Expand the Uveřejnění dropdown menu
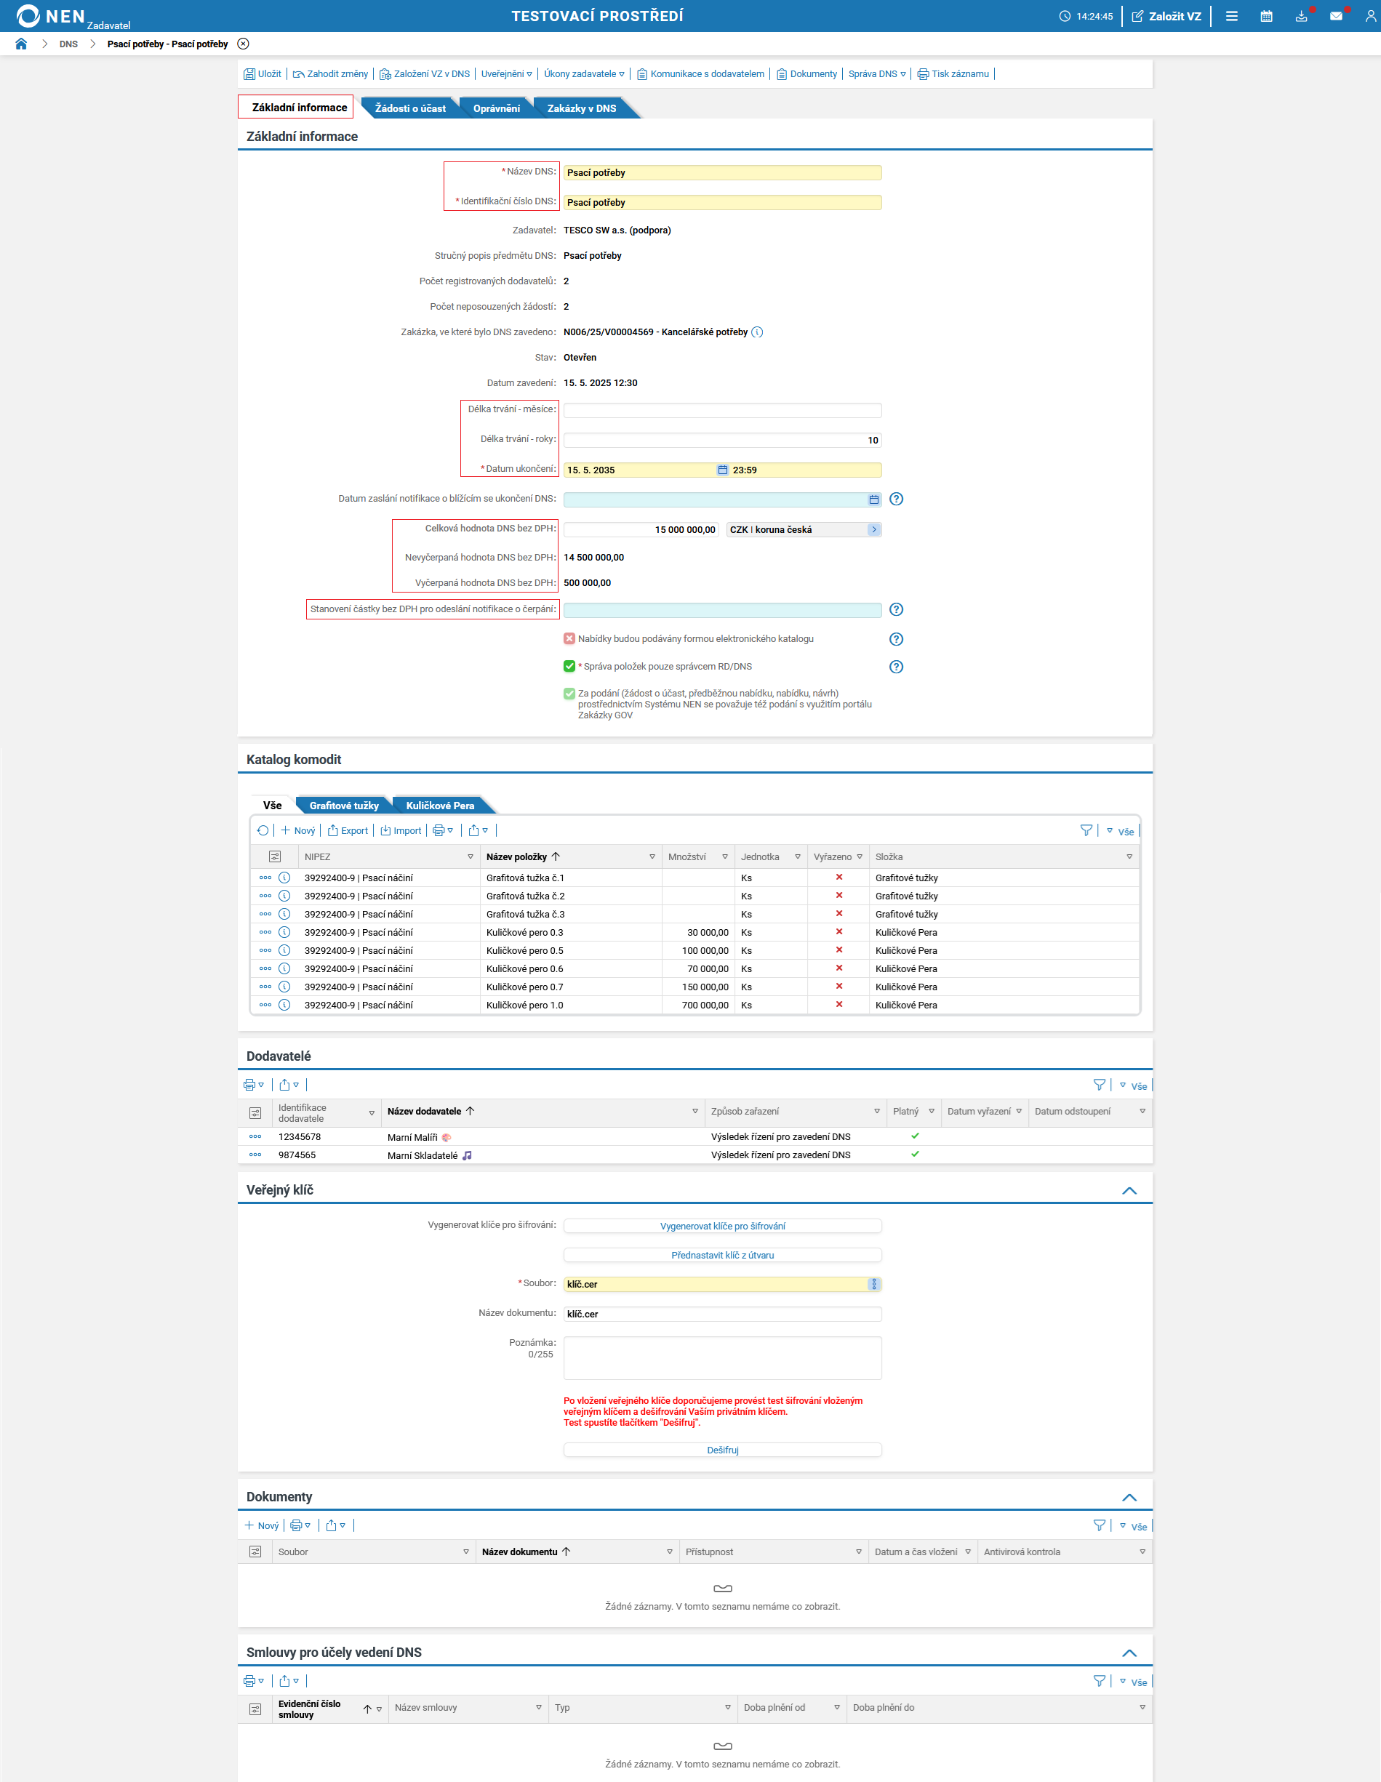The image size is (1381, 1782). click(506, 74)
